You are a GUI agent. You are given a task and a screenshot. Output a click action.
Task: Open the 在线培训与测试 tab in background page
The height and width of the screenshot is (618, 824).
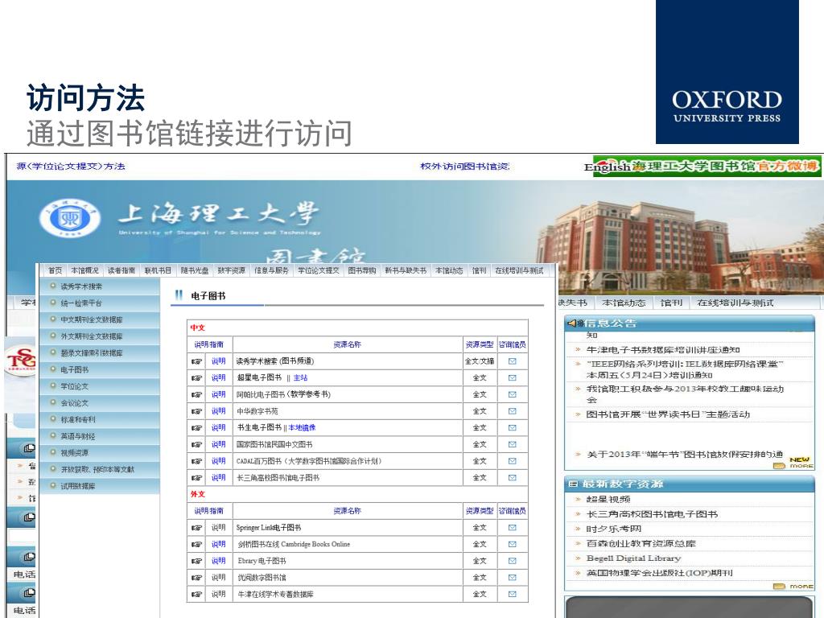(735, 303)
